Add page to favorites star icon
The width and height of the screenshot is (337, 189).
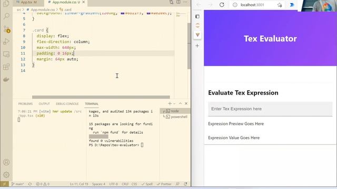[x=280, y=5]
